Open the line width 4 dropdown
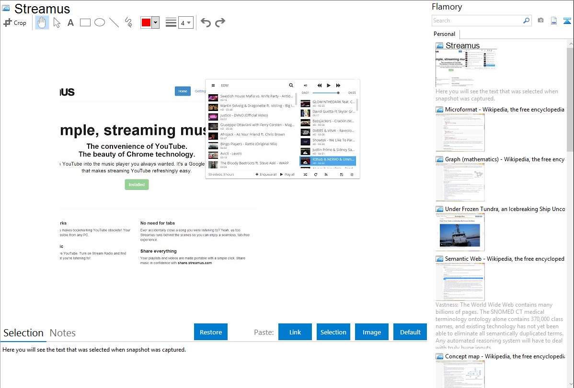This screenshot has width=574, height=388. coord(186,22)
